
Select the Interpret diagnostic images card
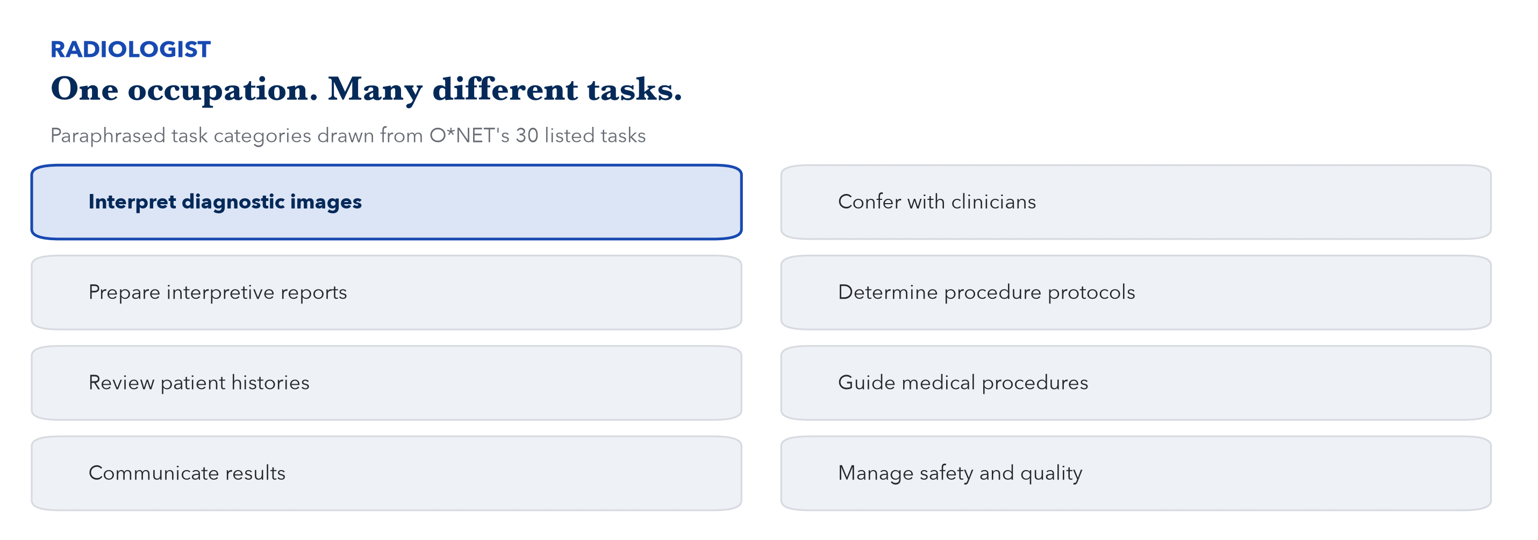[x=387, y=202]
